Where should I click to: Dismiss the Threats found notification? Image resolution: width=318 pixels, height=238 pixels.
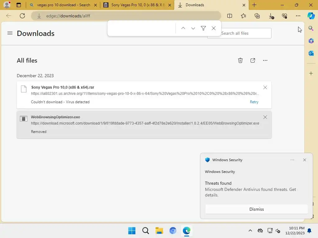pos(257,209)
